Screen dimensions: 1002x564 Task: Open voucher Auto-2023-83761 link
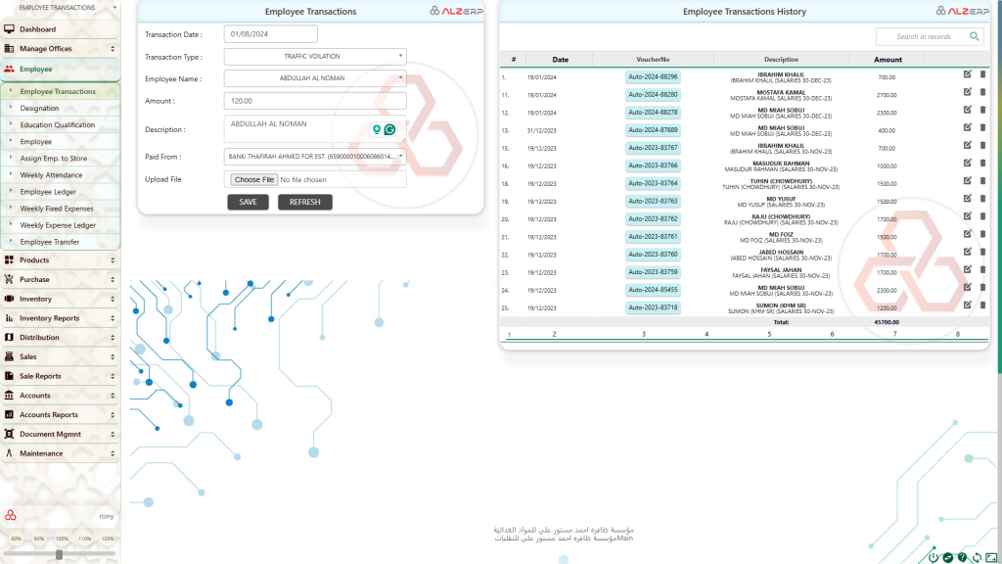[x=653, y=237]
